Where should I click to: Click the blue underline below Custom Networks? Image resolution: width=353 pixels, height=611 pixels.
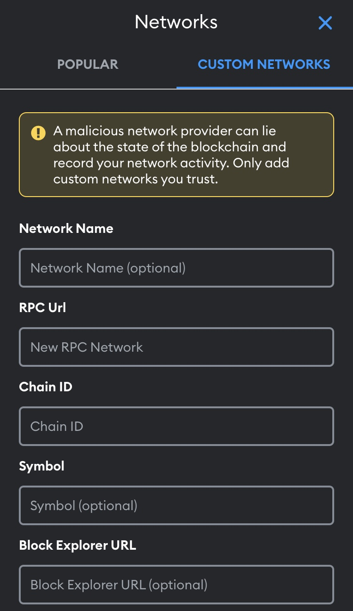[265, 88]
